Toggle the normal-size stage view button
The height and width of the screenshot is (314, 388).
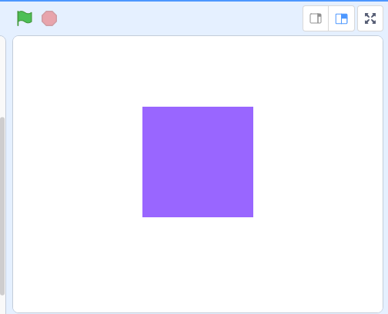tap(342, 18)
